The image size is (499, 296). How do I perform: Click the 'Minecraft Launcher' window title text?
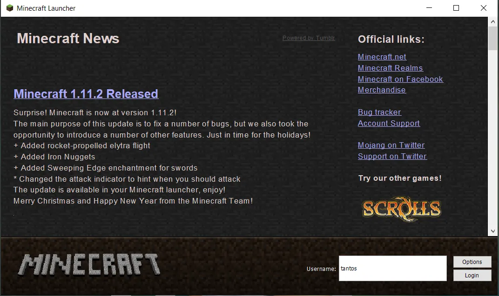point(46,8)
